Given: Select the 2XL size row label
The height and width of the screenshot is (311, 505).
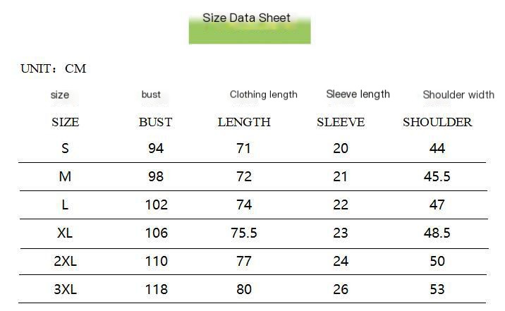Looking at the screenshot, I should tap(66, 261).
